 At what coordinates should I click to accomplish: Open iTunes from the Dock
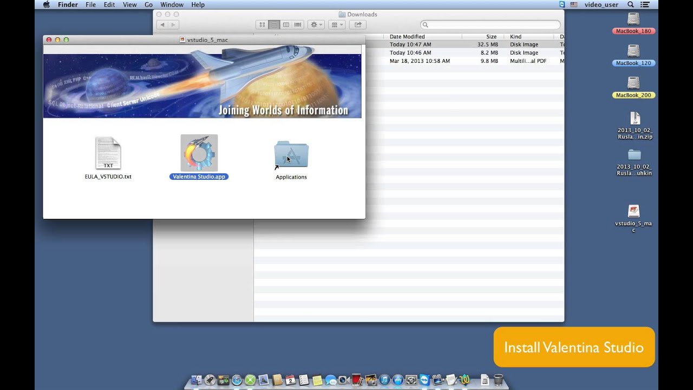point(384,380)
